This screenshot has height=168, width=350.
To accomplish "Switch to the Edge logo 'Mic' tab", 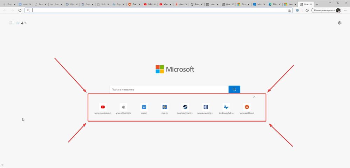I will tap(275, 4).
